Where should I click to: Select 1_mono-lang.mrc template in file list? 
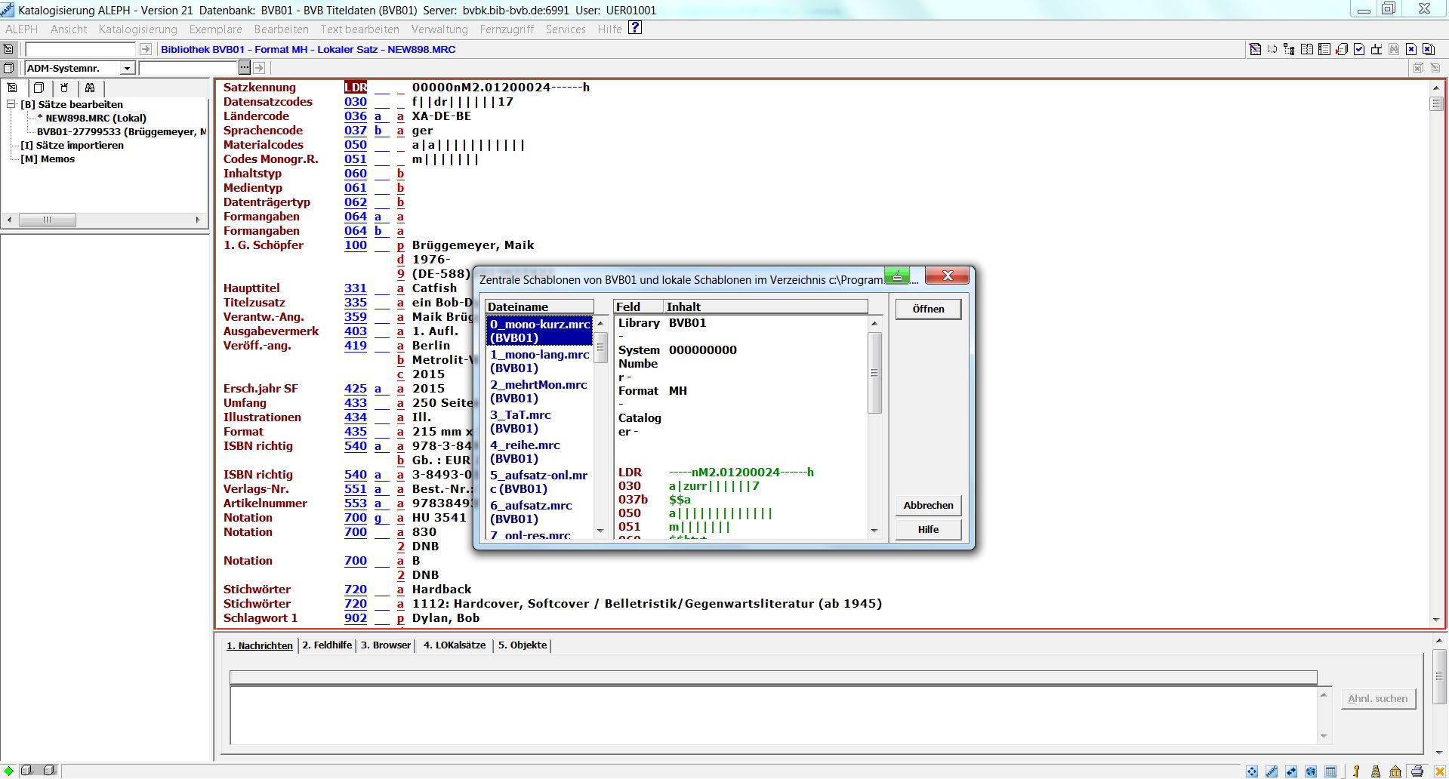539,361
